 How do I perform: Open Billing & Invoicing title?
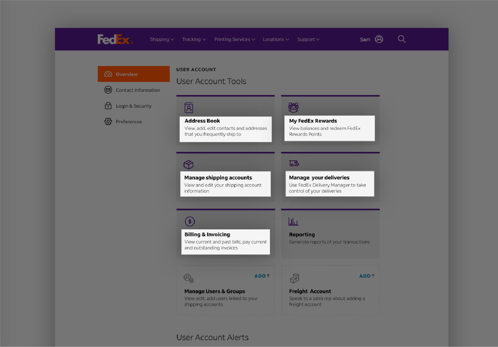[207, 234]
